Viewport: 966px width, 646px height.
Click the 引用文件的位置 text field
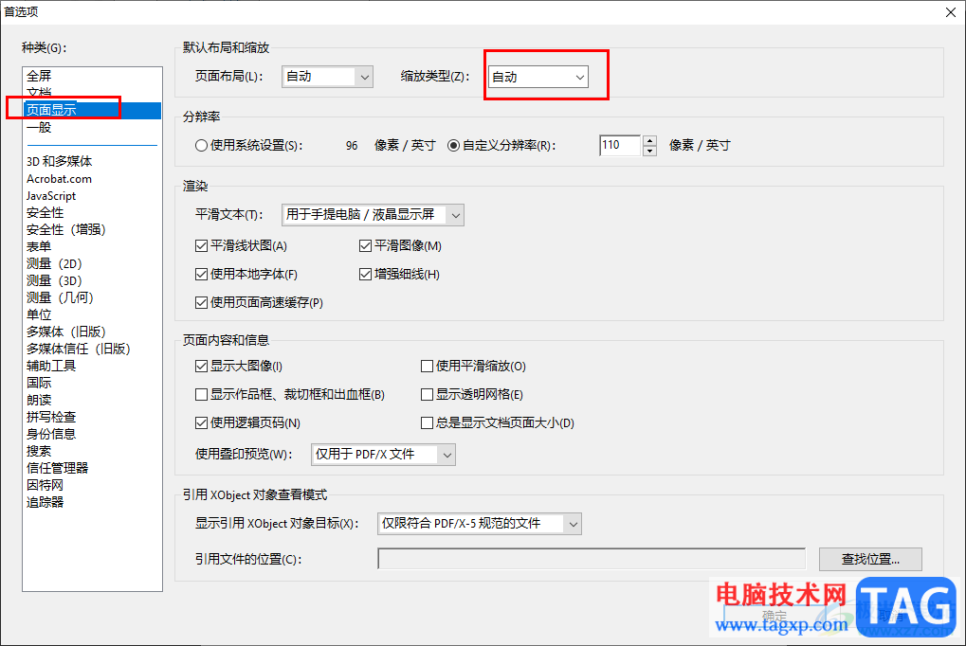point(592,559)
